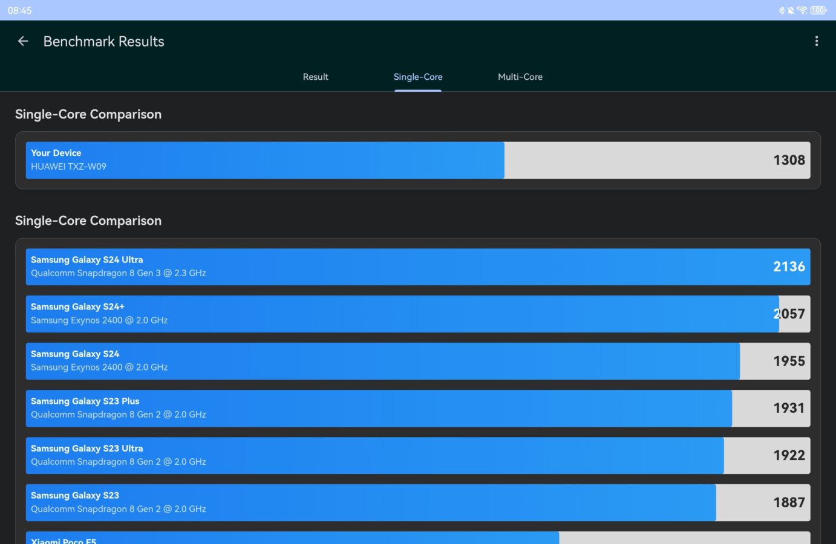Click the 2136 score value
The height and width of the screenshot is (544, 836).
click(x=789, y=267)
